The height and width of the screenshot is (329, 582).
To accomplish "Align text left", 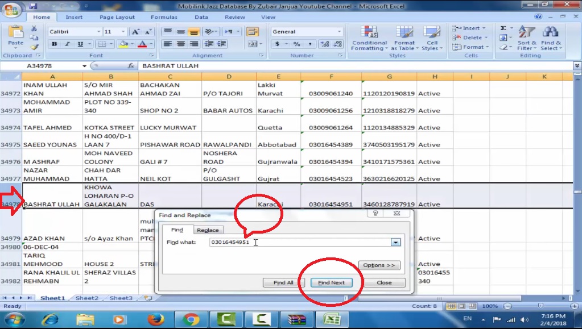I will pyautogui.click(x=168, y=44).
